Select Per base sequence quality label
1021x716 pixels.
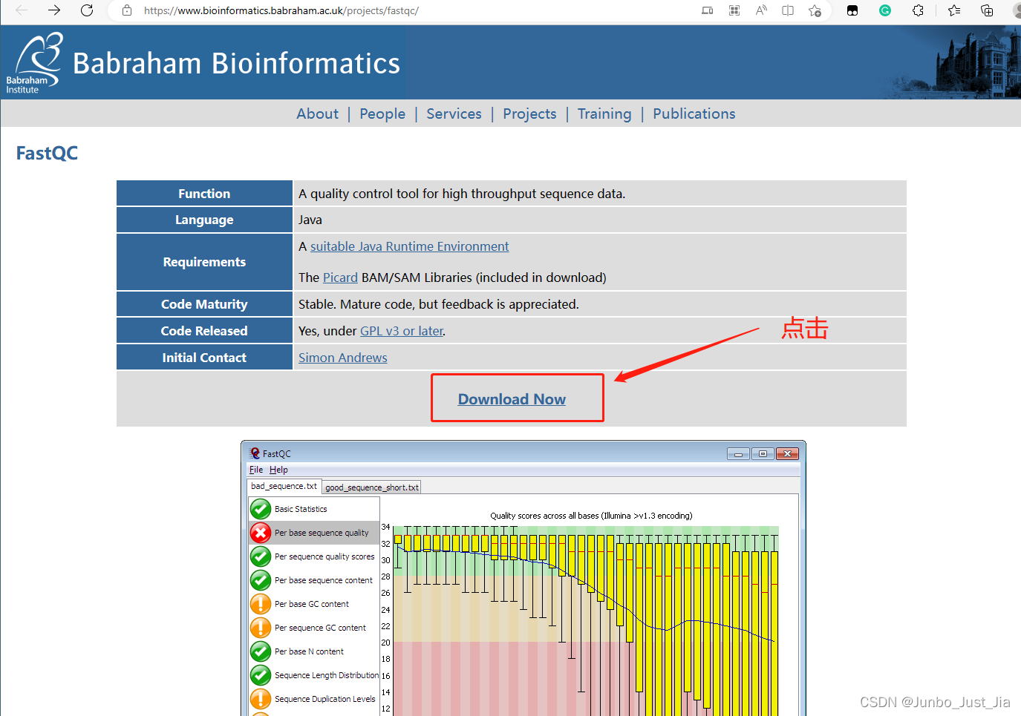322,533
